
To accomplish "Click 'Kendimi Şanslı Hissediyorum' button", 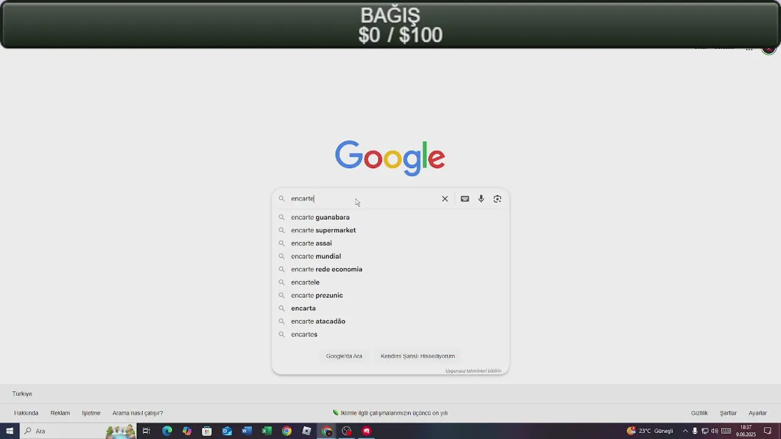I will click(418, 356).
